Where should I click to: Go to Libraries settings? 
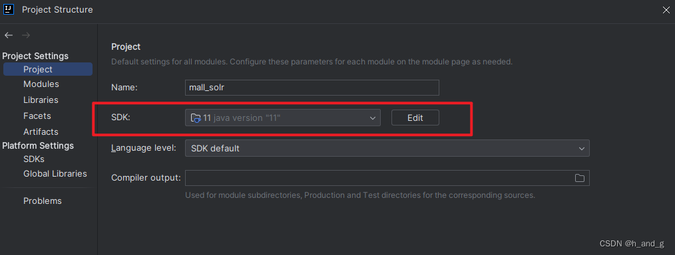click(x=41, y=100)
